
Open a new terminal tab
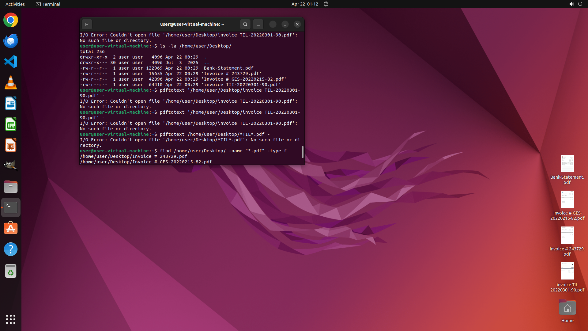click(87, 24)
